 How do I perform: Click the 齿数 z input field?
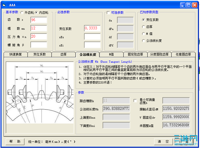39,20
